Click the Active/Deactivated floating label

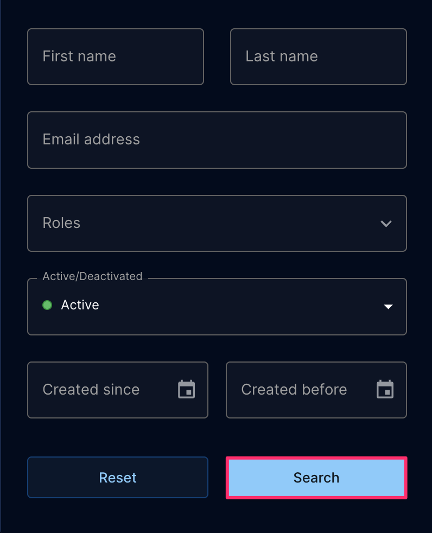click(92, 276)
